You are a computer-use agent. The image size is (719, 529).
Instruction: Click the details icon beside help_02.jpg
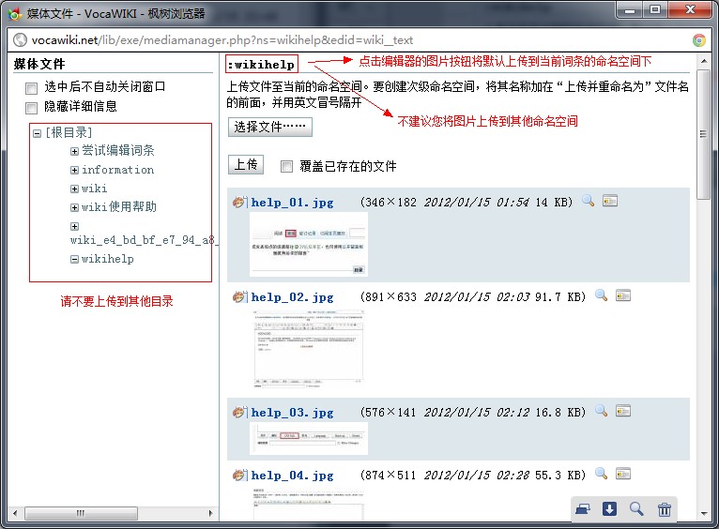tap(622, 295)
